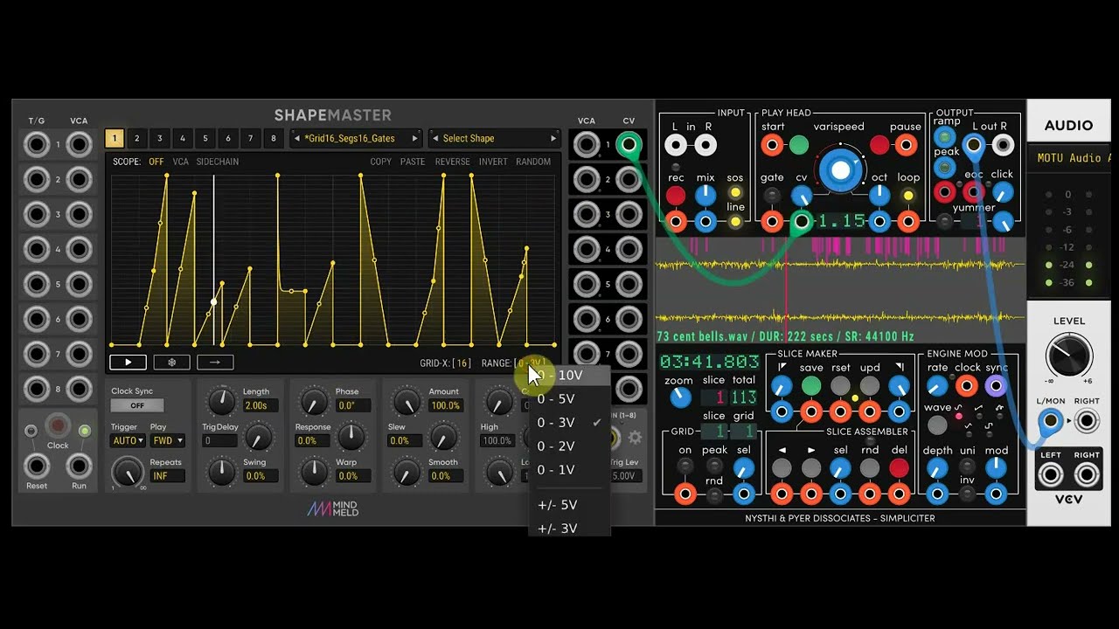Viewport: 1119px width, 629px height.
Task: Choose the checked 0 - 3V range option
Action: point(569,423)
